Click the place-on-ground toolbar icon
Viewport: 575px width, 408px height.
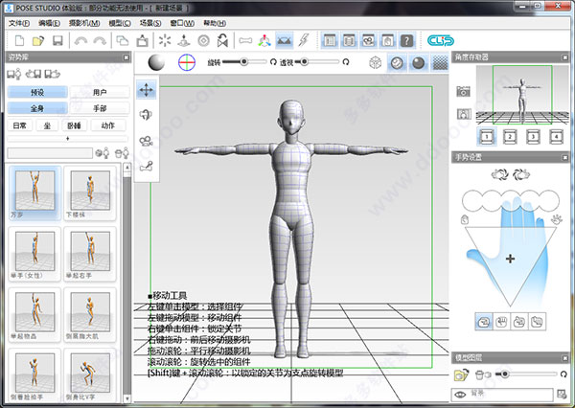(x=184, y=40)
